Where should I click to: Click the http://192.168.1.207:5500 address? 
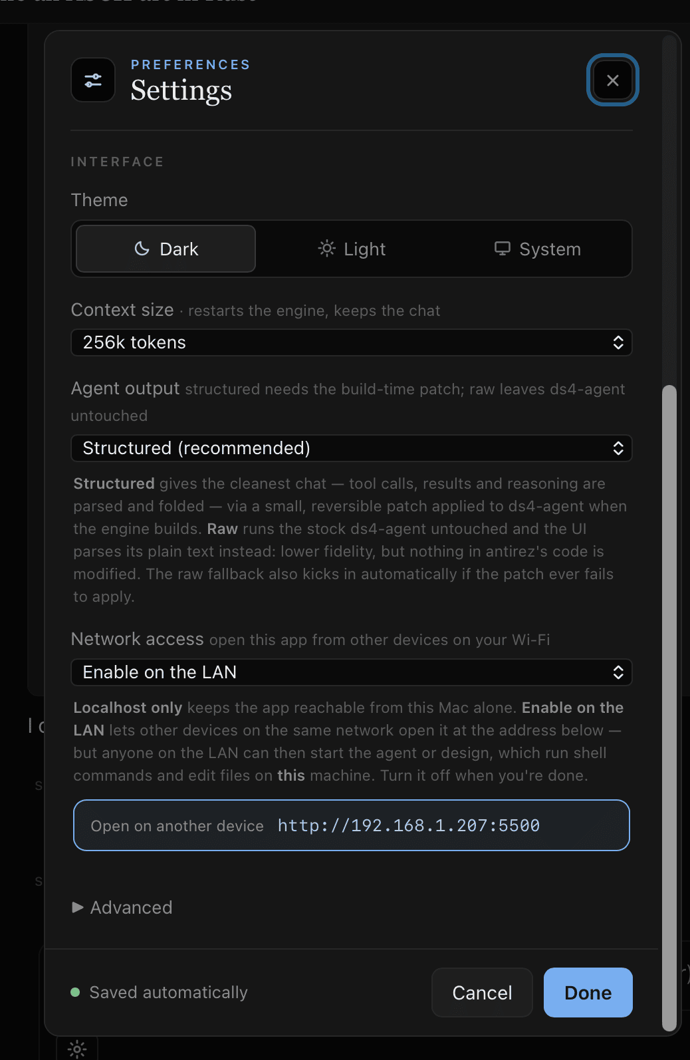409,825
